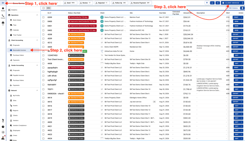Open the filter funnel icon button
245x141 pixels.
click(207, 3)
